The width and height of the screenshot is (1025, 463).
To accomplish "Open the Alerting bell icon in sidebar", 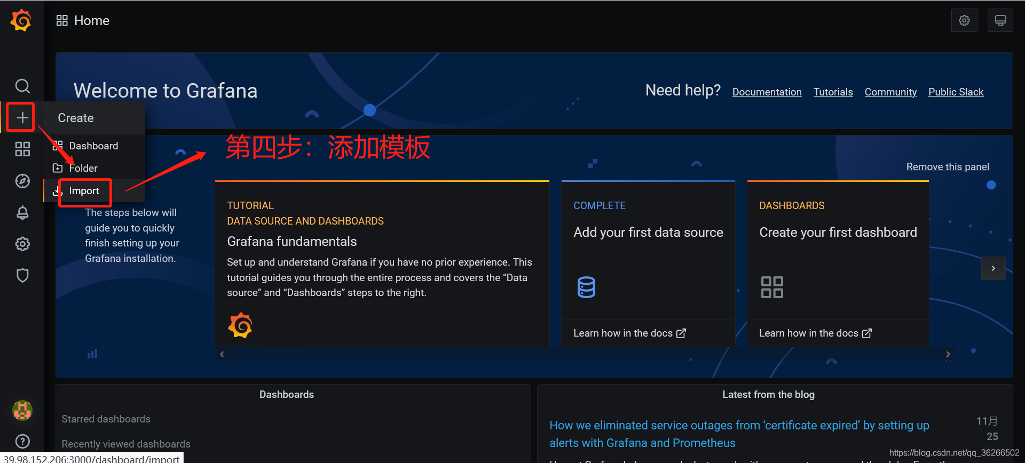I will pos(22,212).
